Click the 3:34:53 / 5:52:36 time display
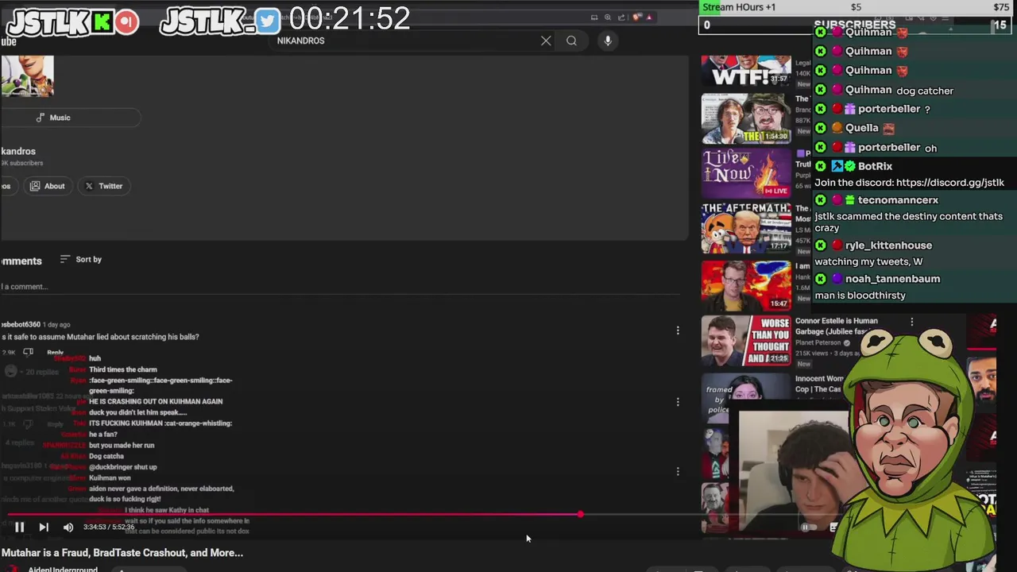Viewport: 1017px width, 572px height. tap(109, 527)
